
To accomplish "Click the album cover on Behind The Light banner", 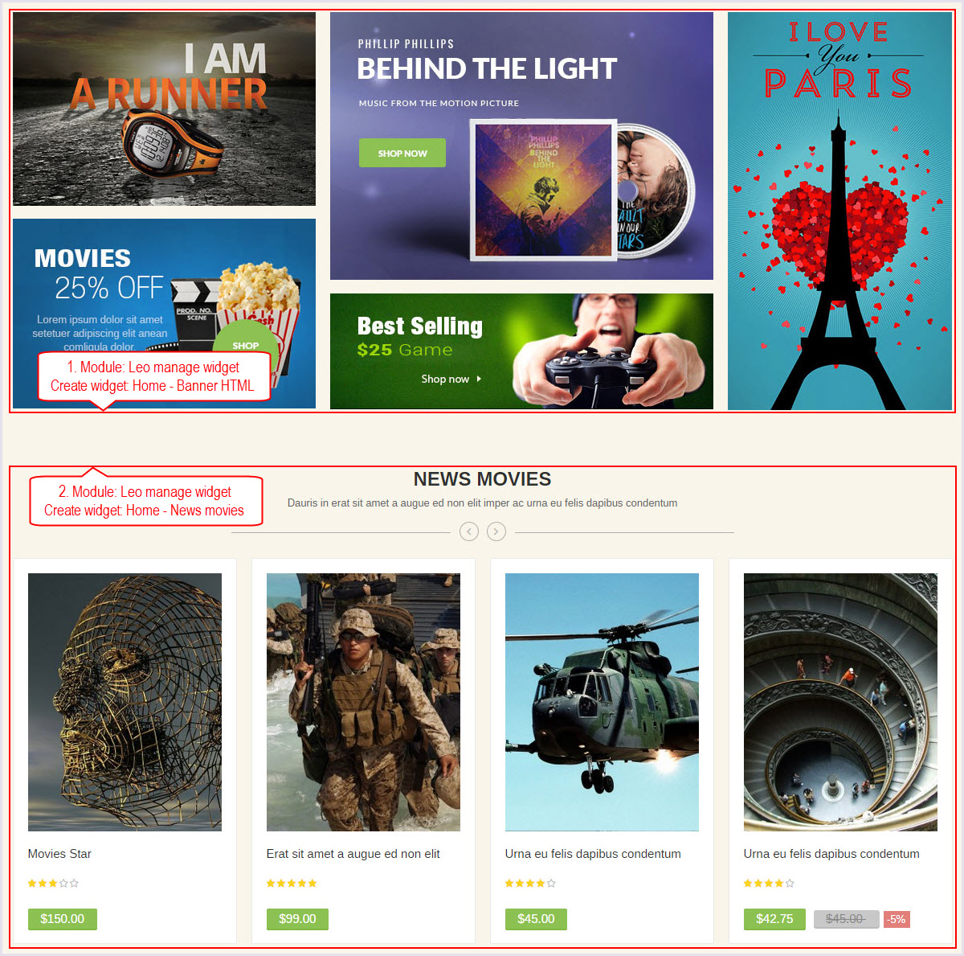I will click(x=543, y=190).
